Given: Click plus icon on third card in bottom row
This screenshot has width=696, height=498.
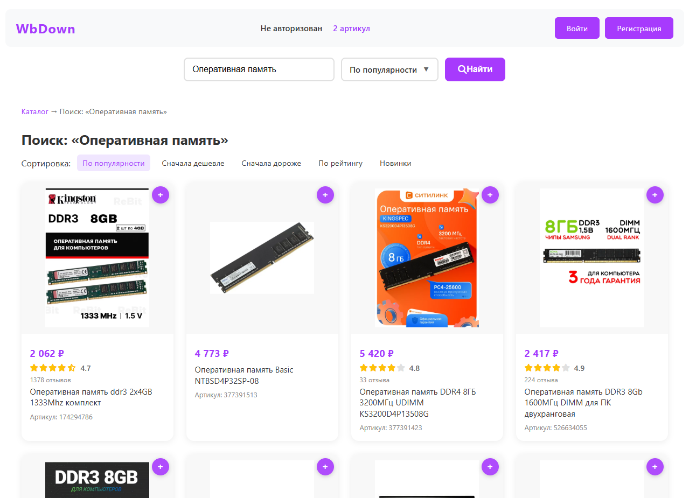Looking at the screenshot, I should [x=490, y=467].
